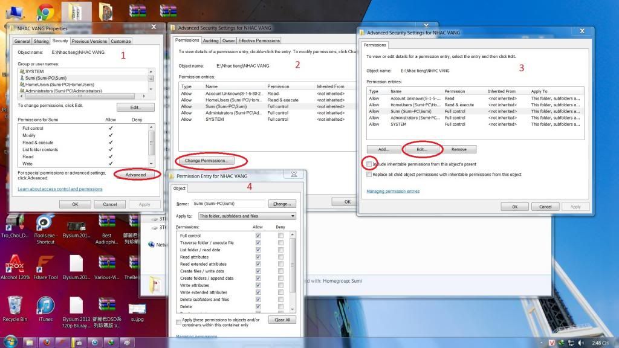619x348 pixels.
Task: Switch to the Sharing tab in Properties
Action: tap(41, 41)
